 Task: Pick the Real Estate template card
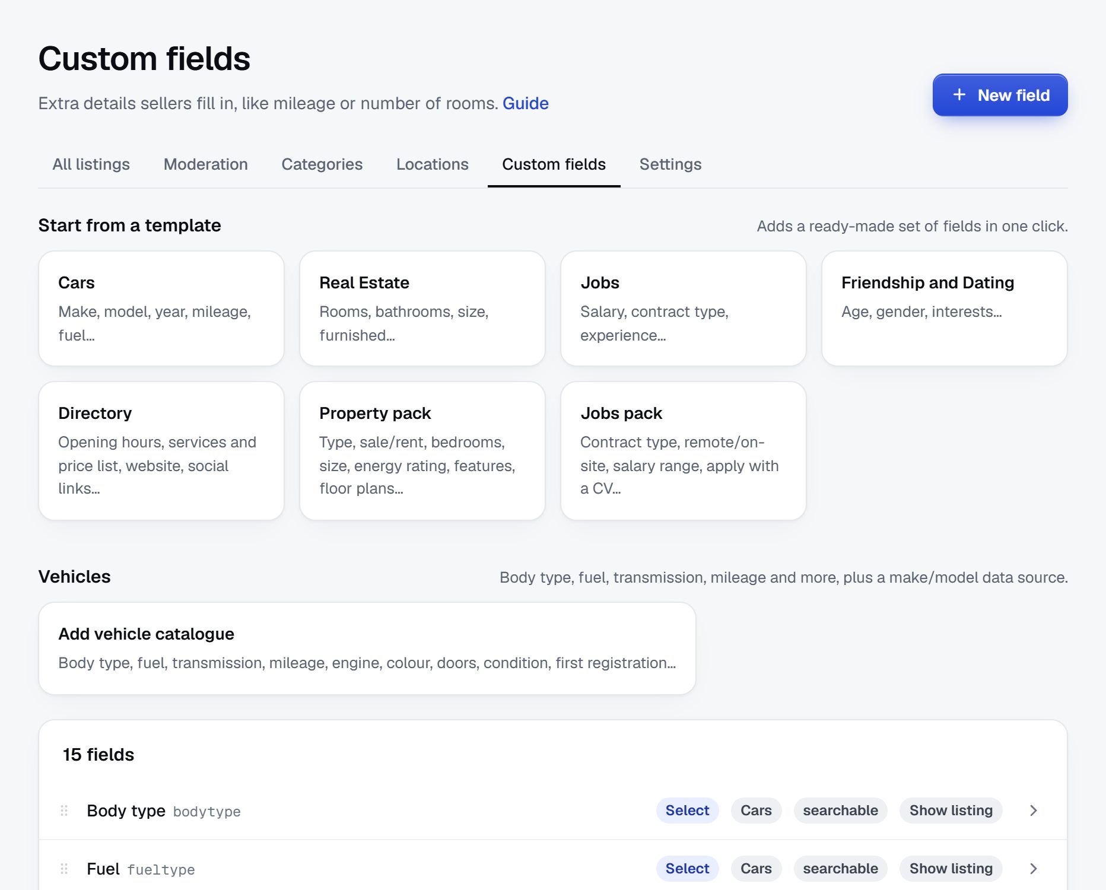422,309
